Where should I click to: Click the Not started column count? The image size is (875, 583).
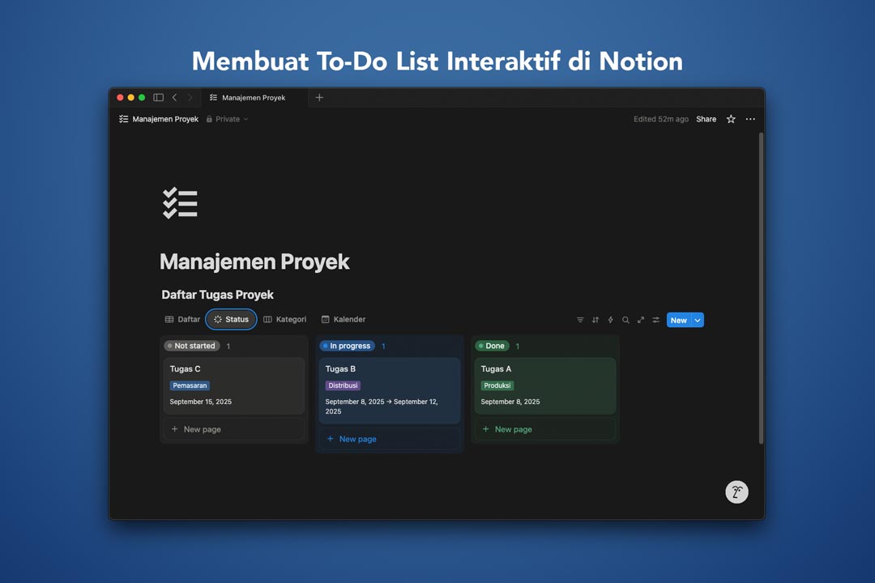click(x=228, y=347)
